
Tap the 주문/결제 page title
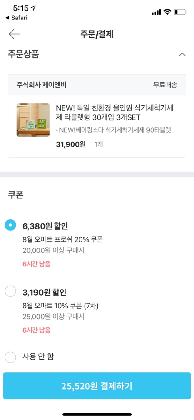(x=97, y=34)
